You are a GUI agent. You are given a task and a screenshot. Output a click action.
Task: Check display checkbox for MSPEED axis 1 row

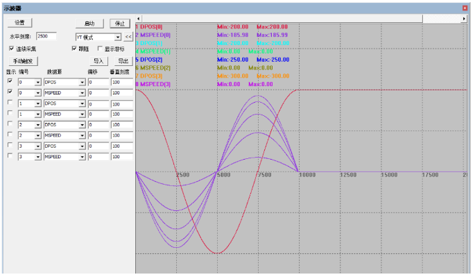point(10,113)
